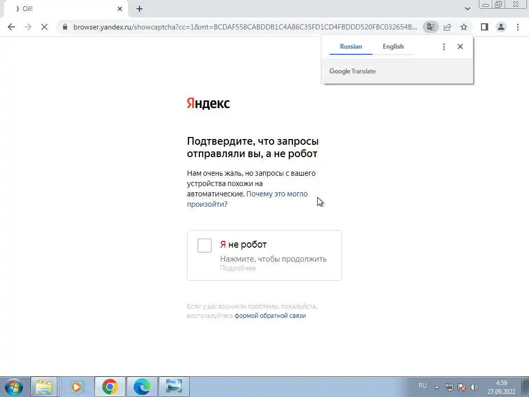
Task: Click 'Нажмите, чтобы продолжить' text
Action: [x=273, y=259]
